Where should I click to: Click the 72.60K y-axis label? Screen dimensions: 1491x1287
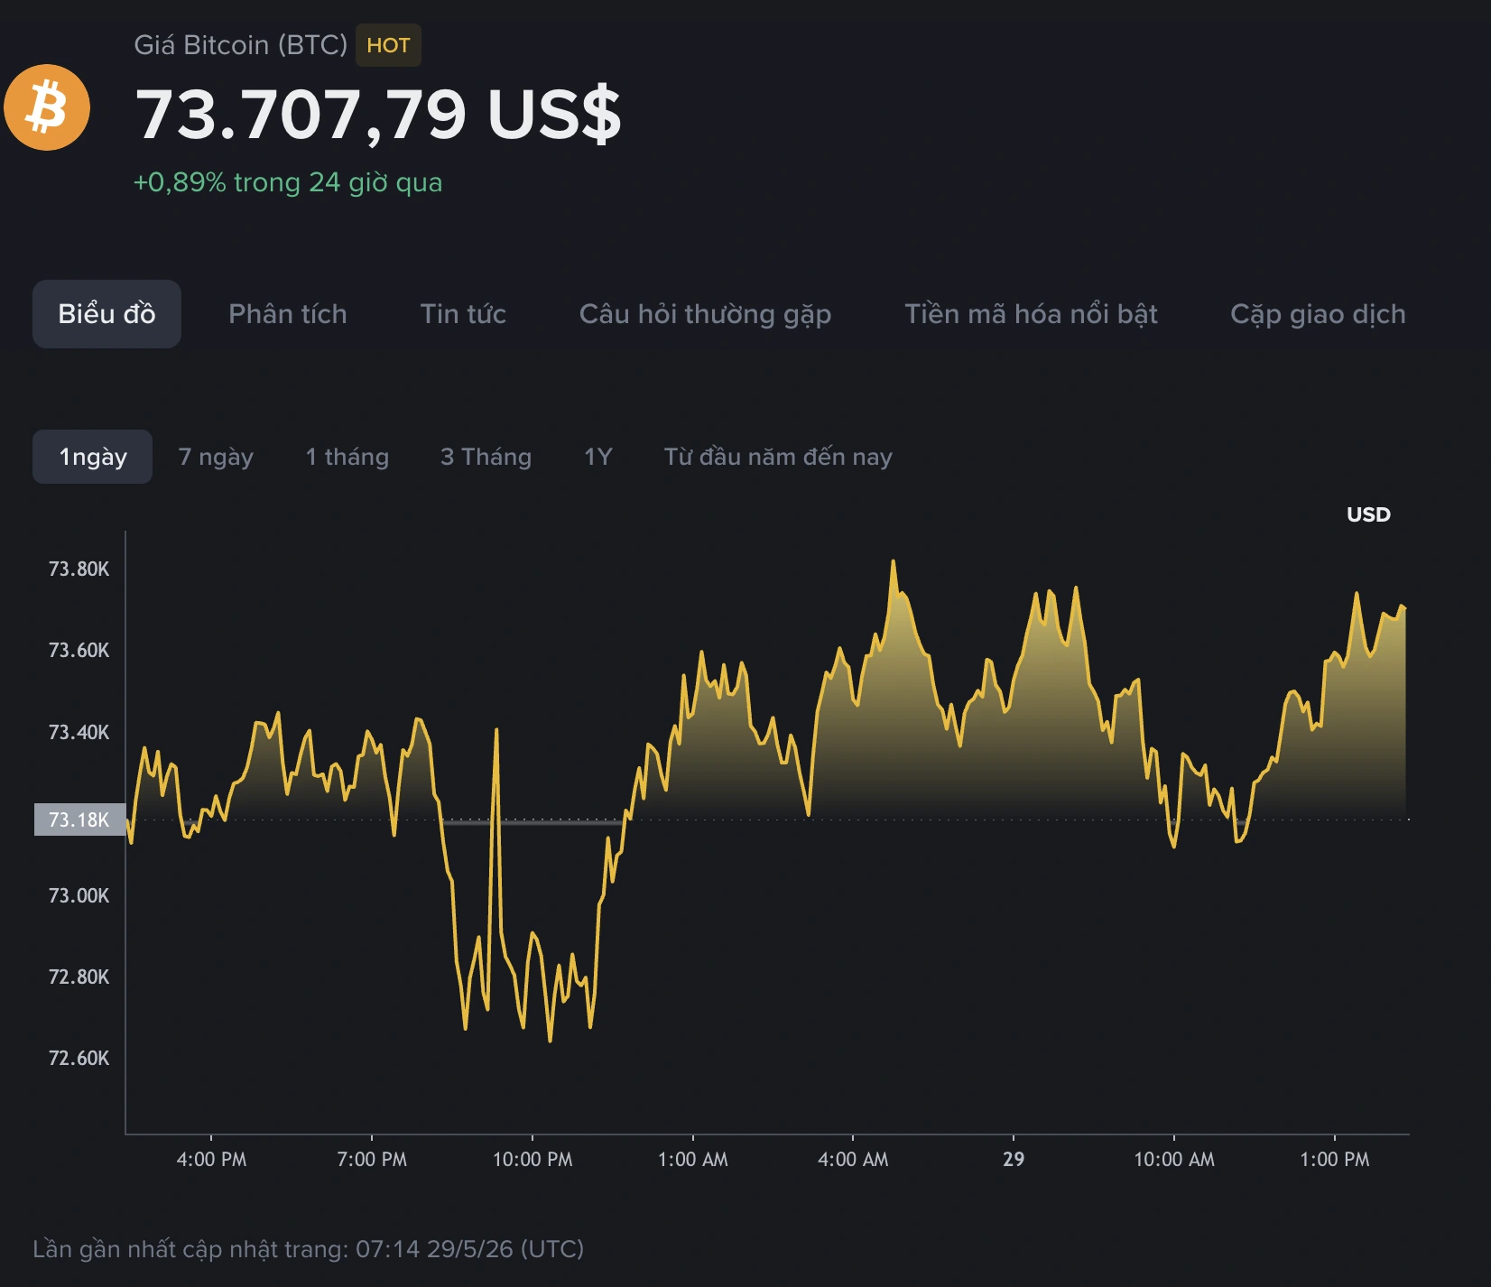79,1058
